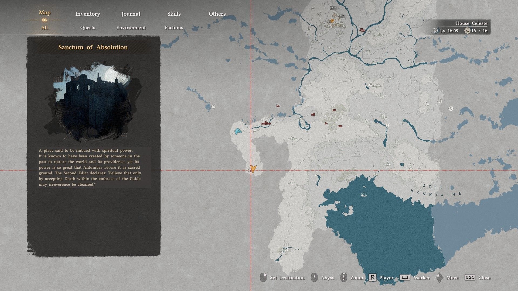Click the mouse-scroll Zoom icon
518x291 pixels.
[343, 277]
